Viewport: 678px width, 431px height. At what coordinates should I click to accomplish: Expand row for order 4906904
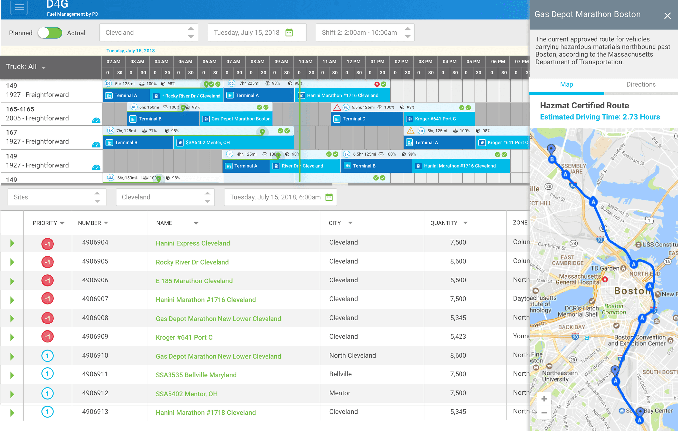point(12,243)
